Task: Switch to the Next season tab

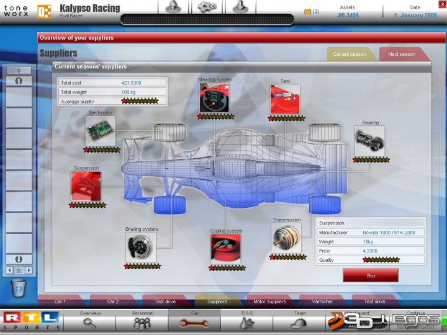Action: coord(402,54)
